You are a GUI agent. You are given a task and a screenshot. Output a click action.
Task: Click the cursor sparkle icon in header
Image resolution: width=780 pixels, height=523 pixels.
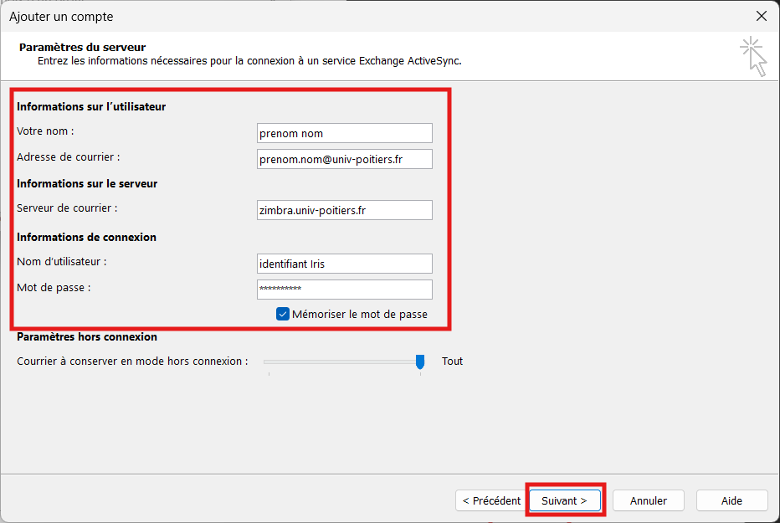753,55
